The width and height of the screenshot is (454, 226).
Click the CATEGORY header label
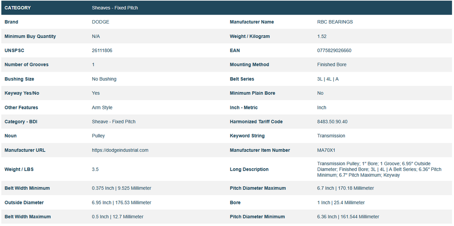click(x=18, y=8)
